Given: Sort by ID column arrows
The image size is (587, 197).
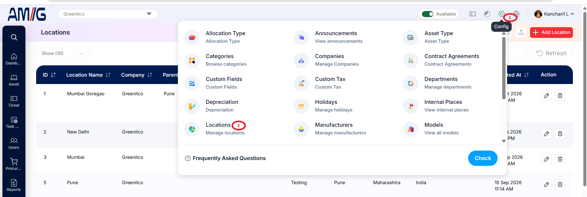Looking at the screenshot, I should click(x=53, y=75).
